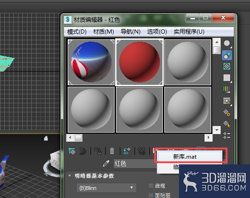The image size is (250, 198).
Task: Toggle the Backlight icon
Action: 227,55
